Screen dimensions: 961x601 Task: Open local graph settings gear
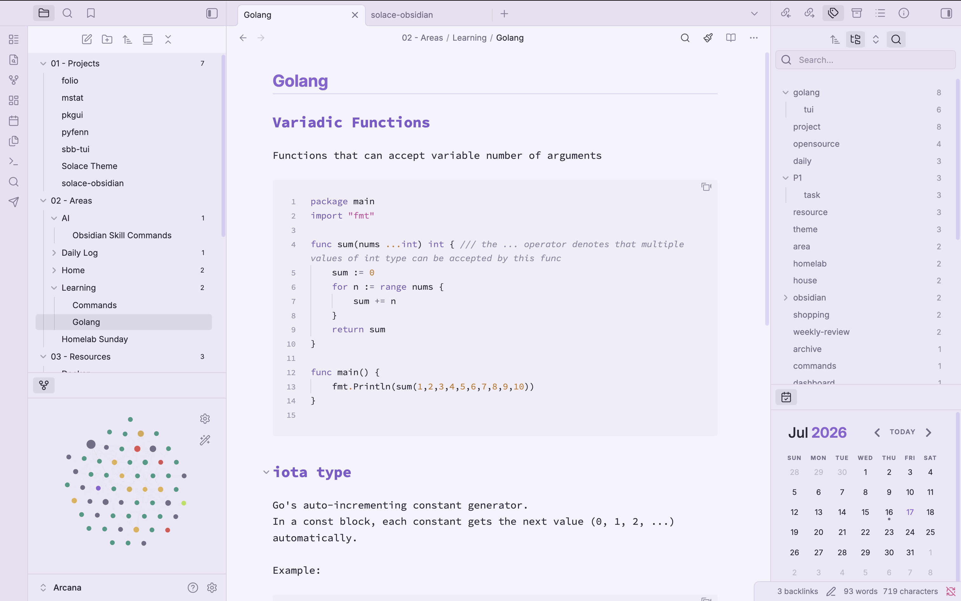pyautogui.click(x=205, y=419)
